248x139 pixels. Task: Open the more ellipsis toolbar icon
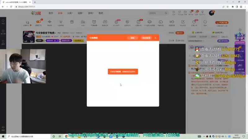click(205, 23)
